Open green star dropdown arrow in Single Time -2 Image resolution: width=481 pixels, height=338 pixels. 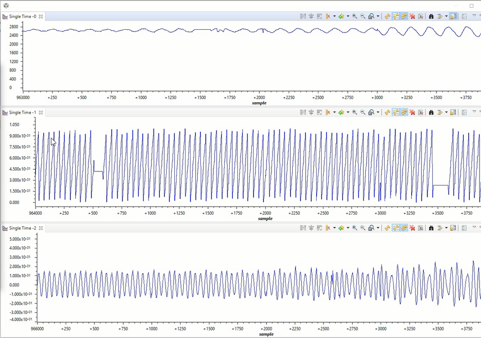348,228
